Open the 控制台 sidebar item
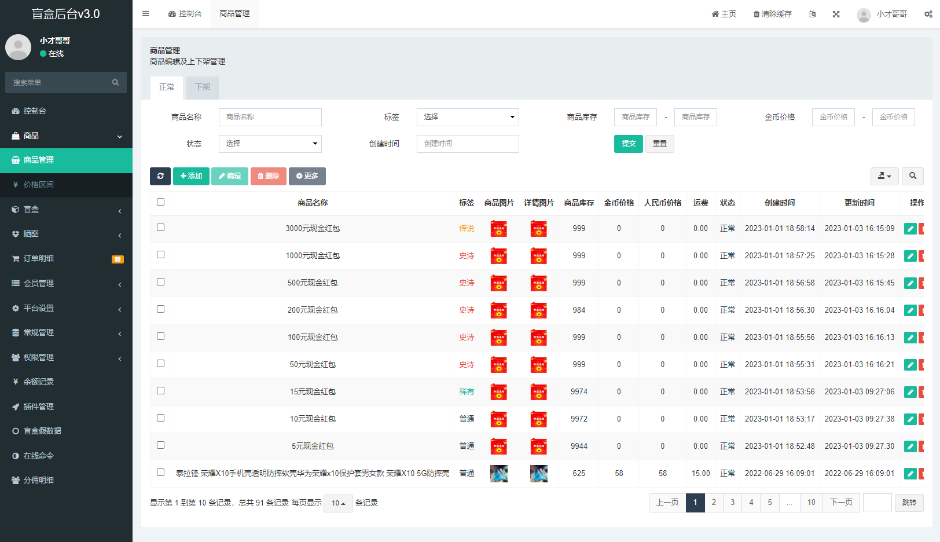This screenshot has width=940, height=542. tap(66, 111)
